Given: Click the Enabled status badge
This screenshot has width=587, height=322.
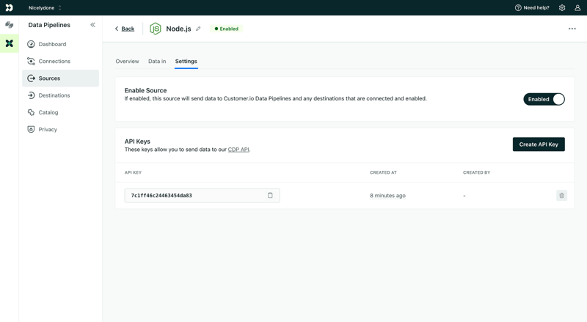Looking at the screenshot, I should pyautogui.click(x=227, y=29).
